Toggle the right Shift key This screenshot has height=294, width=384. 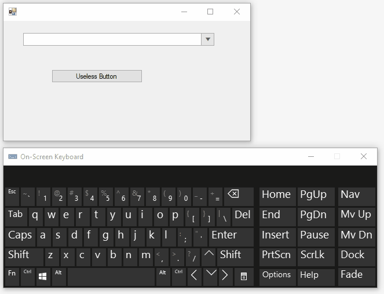point(235,257)
